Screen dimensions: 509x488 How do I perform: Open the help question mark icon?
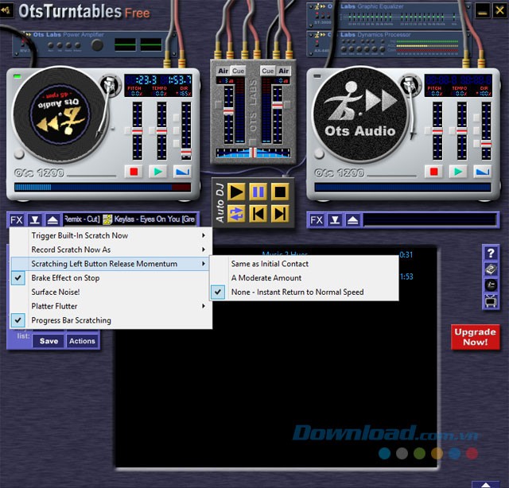pyautogui.click(x=491, y=253)
